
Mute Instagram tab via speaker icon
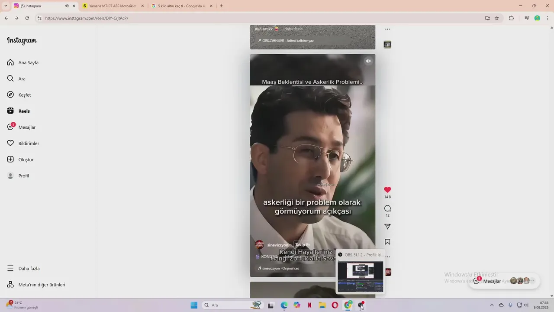pyautogui.click(x=67, y=6)
